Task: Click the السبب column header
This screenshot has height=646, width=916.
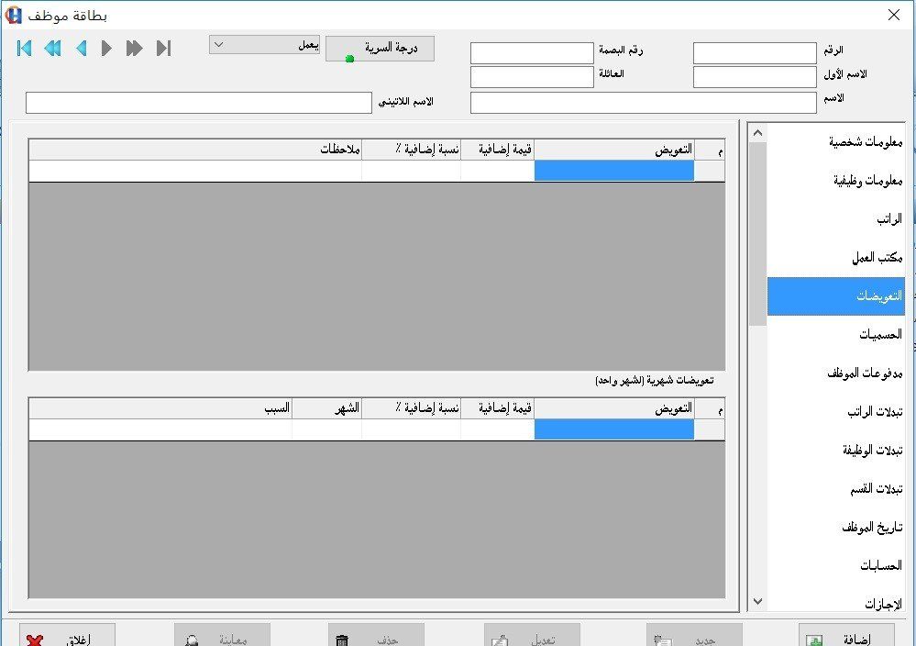Action: (x=160, y=408)
